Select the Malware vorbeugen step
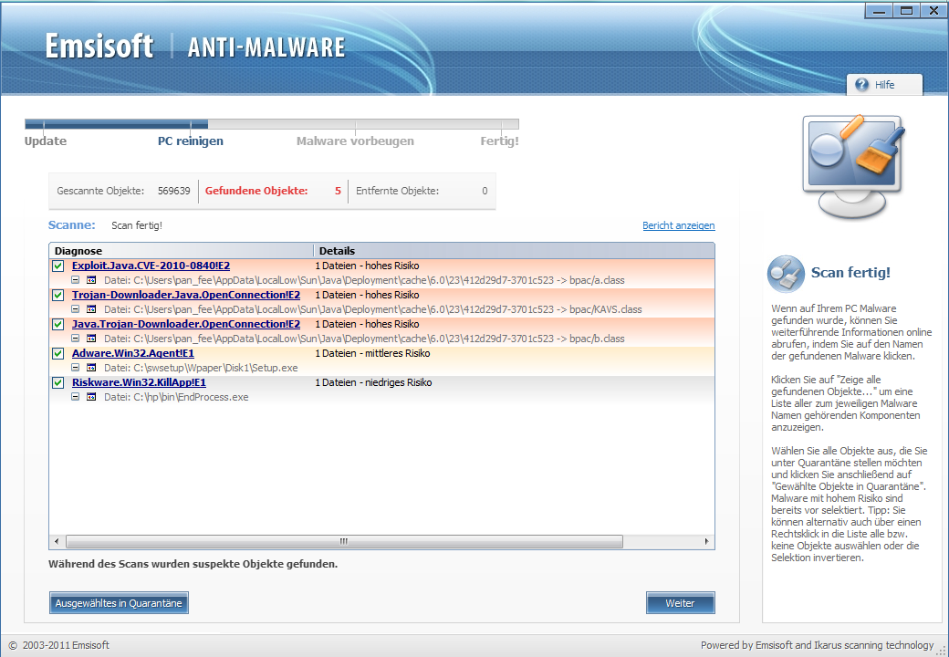Image resolution: width=949 pixels, height=657 pixels. [355, 141]
